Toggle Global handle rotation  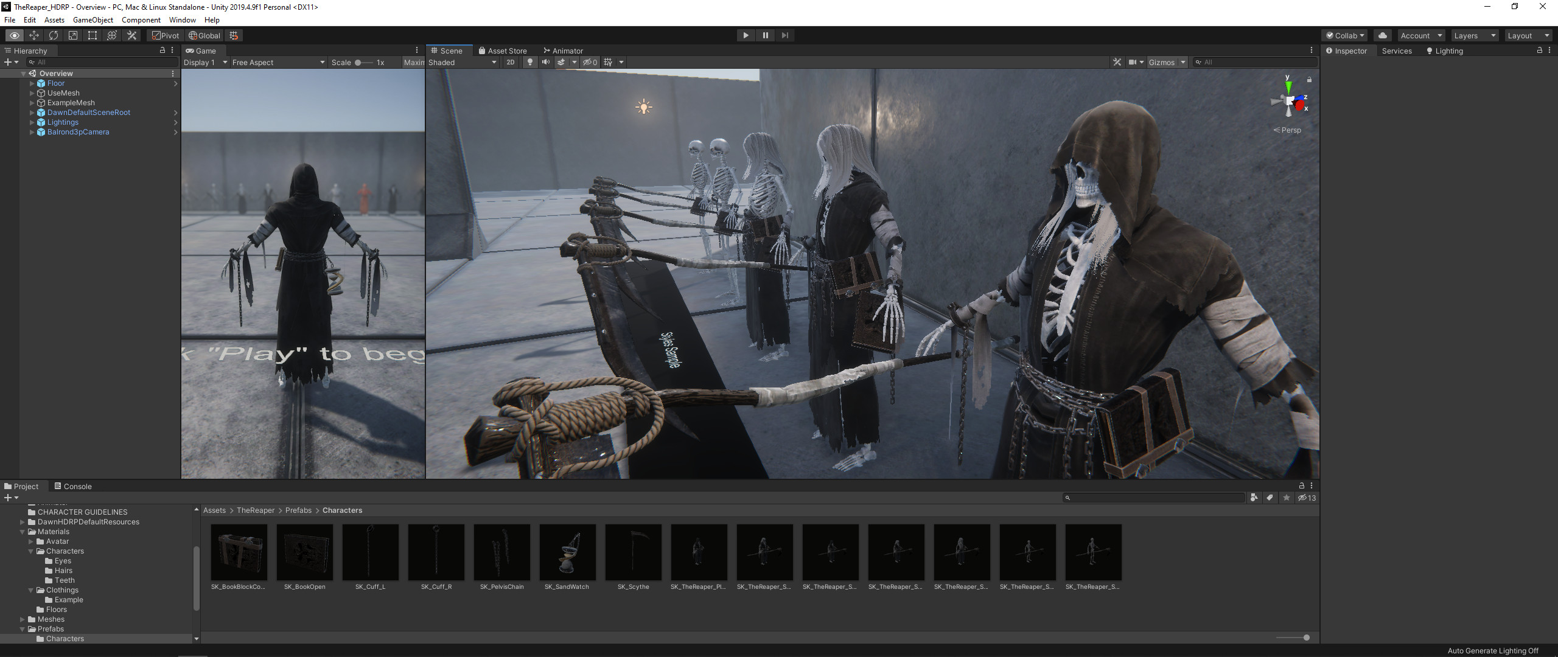pyautogui.click(x=204, y=35)
